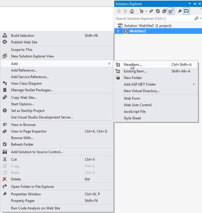Open the Add submenu entry
Image resolution: width=202 pixels, height=213 pixels.
[x=57, y=64]
